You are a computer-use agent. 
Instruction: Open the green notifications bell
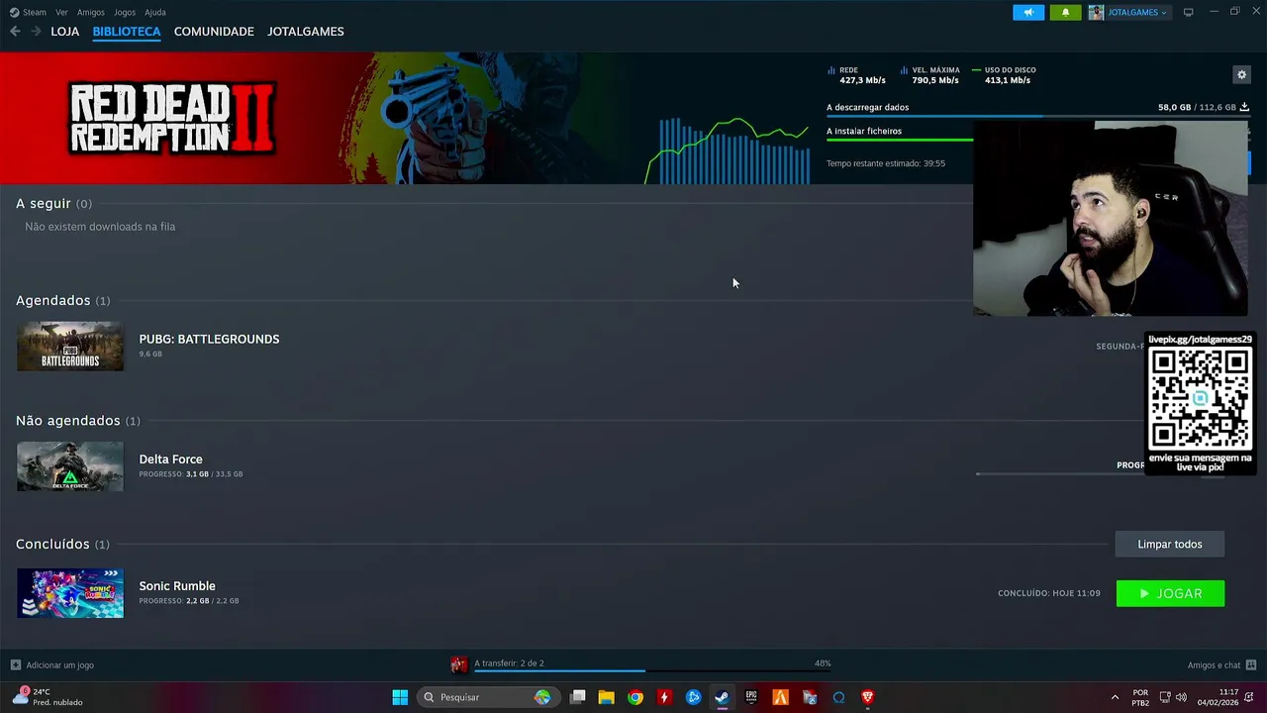(x=1065, y=12)
